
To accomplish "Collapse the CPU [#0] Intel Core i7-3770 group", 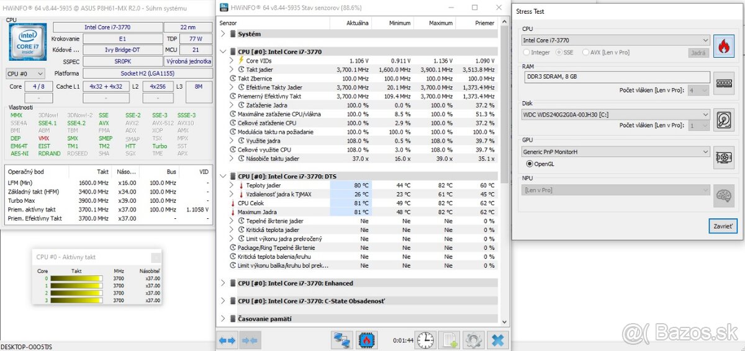I will coord(223,52).
